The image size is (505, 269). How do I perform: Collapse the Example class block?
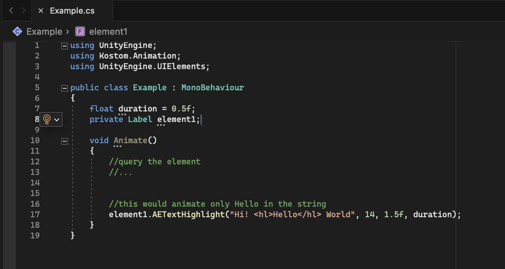64,88
